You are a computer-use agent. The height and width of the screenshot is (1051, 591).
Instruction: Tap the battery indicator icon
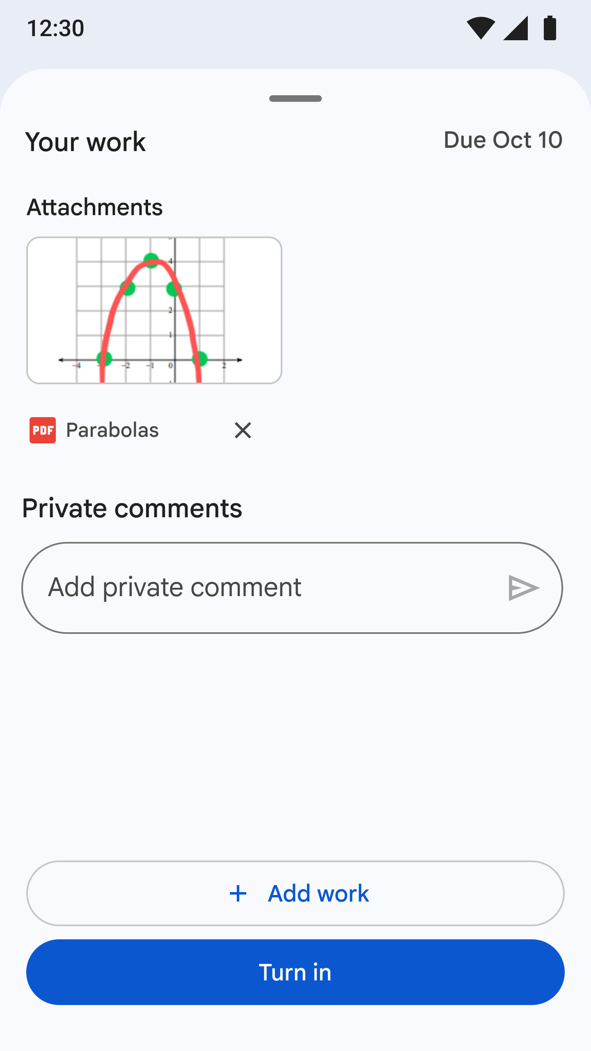[550, 28]
